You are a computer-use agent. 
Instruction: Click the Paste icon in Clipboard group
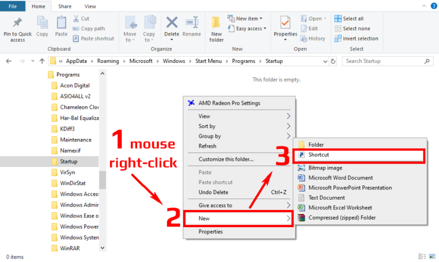(61, 23)
